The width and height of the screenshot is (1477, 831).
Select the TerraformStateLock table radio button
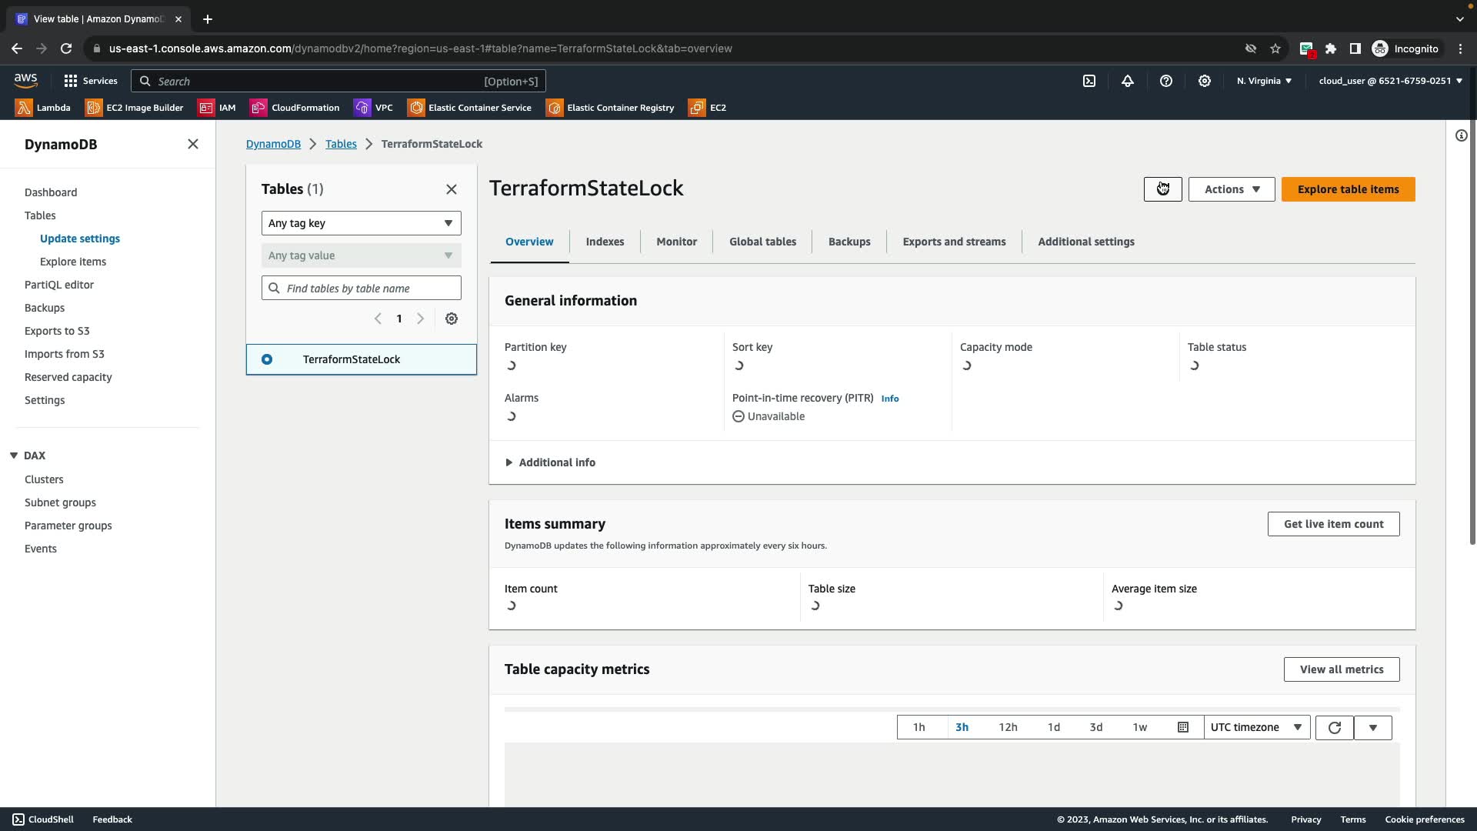pyautogui.click(x=267, y=359)
